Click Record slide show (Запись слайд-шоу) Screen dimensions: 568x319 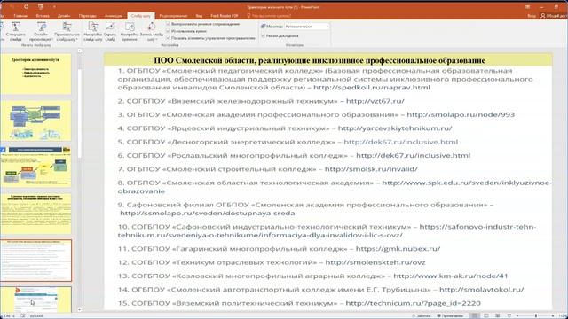point(152,31)
